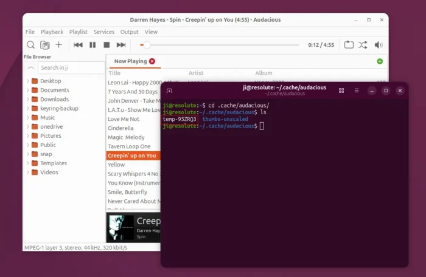This screenshot has height=277, width=426.
Task: Close the terminal window
Action: tap(400, 91)
